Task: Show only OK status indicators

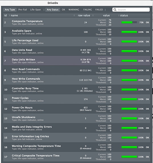Action: click(x=63, y=10)
